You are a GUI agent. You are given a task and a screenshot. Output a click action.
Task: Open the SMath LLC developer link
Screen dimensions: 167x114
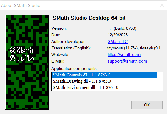[118, 41]
